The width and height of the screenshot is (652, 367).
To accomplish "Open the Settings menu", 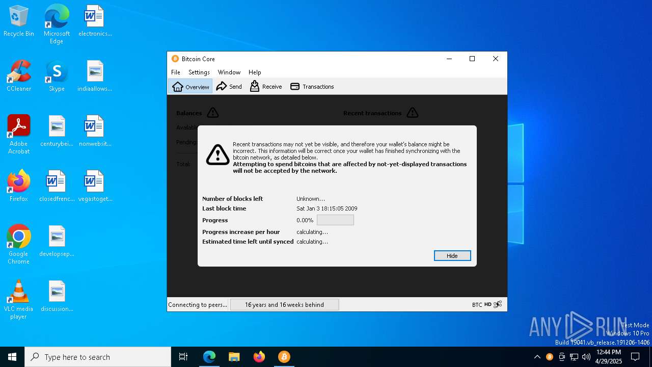I will pos(199,72).
